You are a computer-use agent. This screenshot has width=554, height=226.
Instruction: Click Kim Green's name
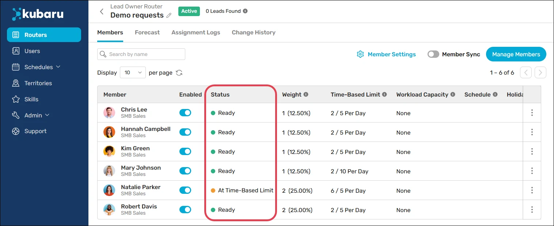pos(135,148)
